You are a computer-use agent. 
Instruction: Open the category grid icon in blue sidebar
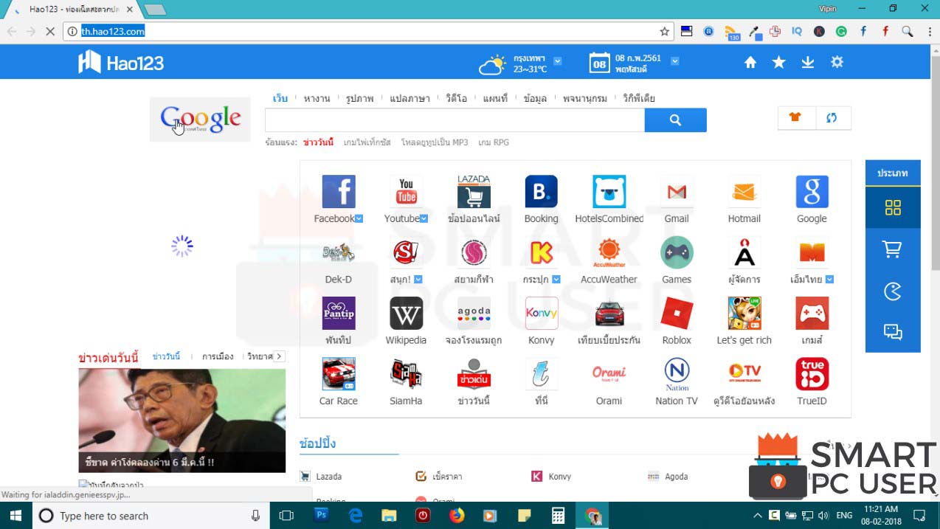coord(893,208)
